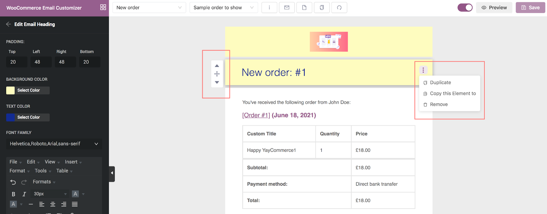Click the yellow background color swatch
This screenshot has width=547, height=214.
click(11, 90)
